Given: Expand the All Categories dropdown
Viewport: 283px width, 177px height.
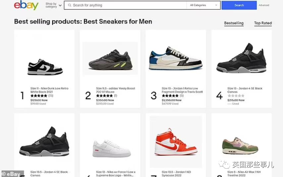Looking at the screenshot, I should [203, 5].
